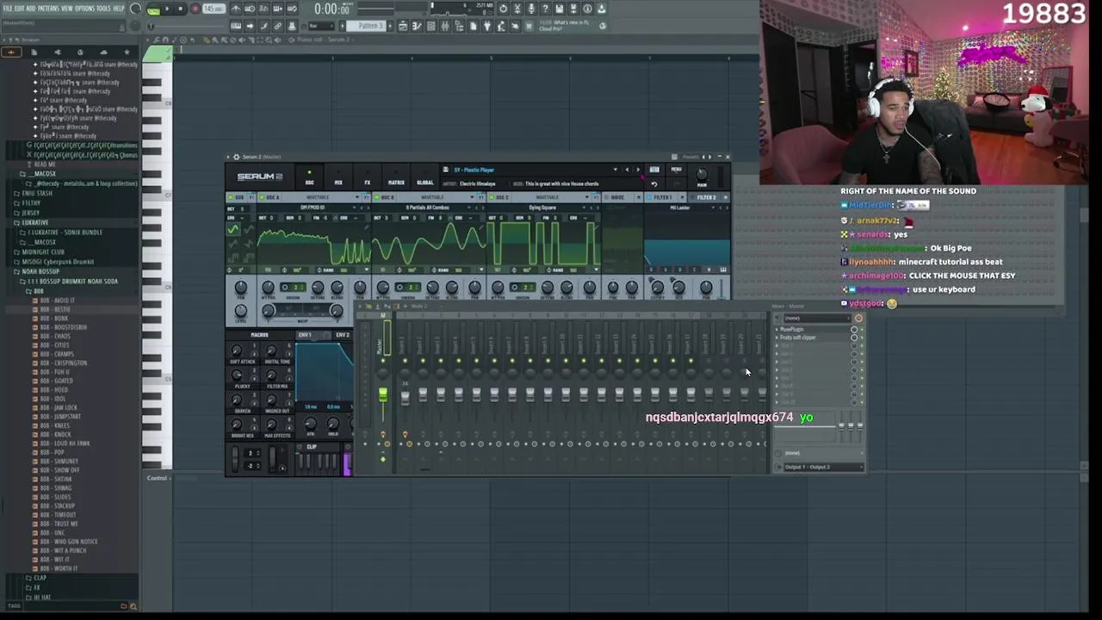Open the Dying Square wavetable selector

click(x=542, y=208)
